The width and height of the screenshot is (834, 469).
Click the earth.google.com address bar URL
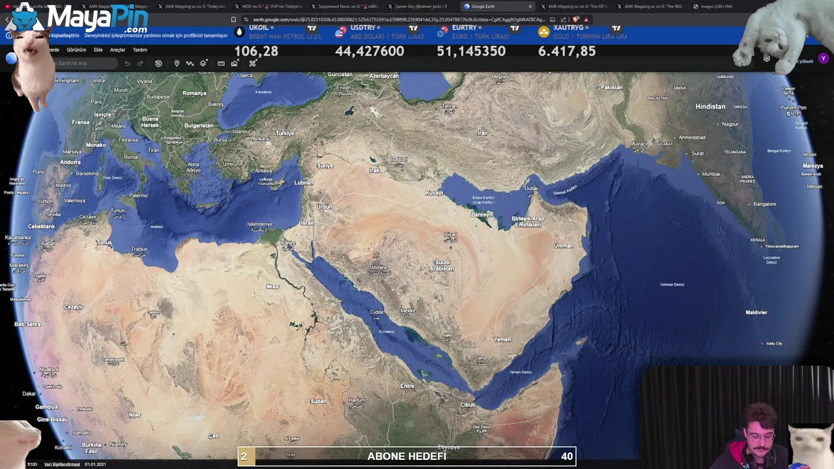[399, 20]
